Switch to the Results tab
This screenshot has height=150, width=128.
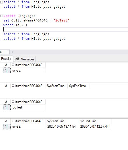click(x=6, y=59)
